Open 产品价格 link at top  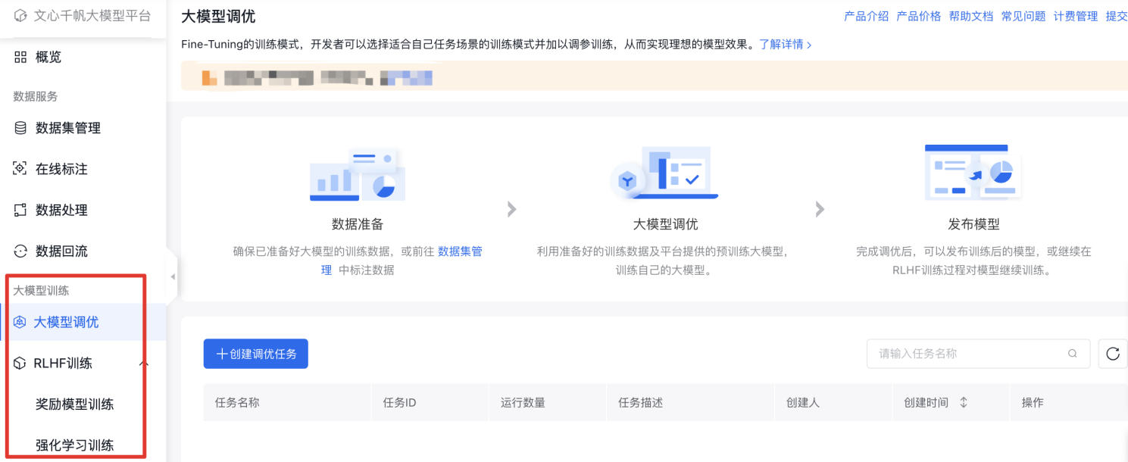point(918,16)
